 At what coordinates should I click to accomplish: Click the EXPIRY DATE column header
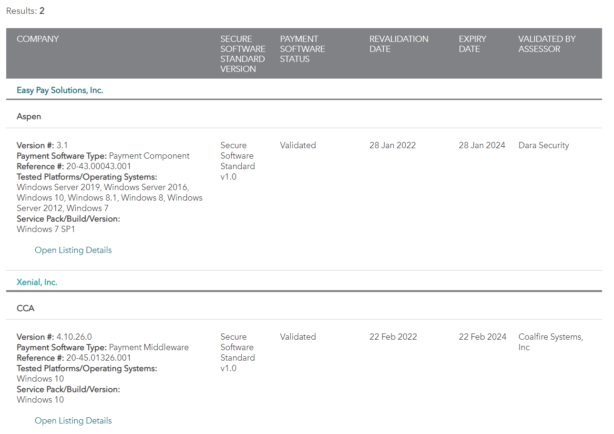click(472, 44)
